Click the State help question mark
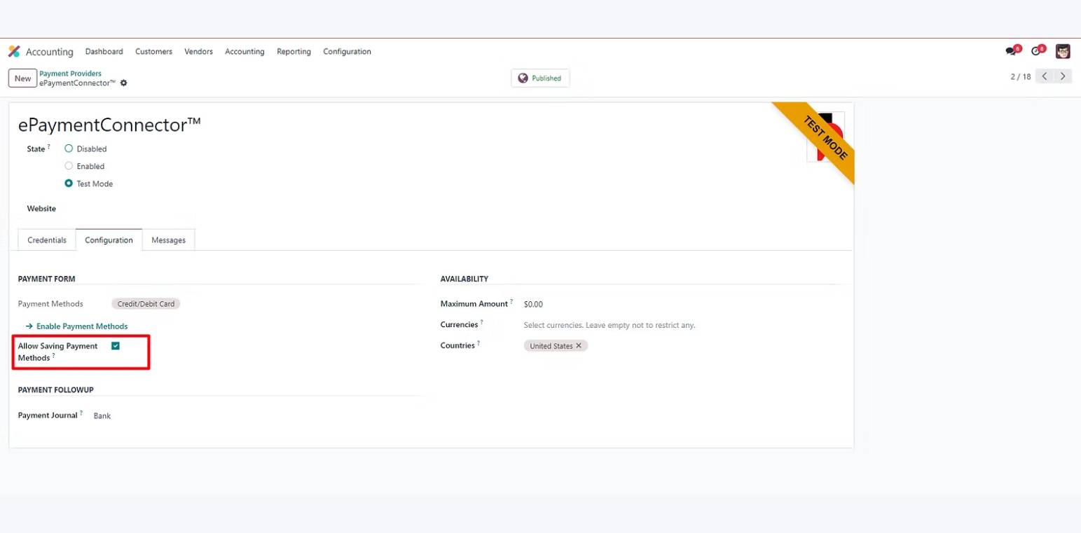1081x533 pixels. coord(49,146)
